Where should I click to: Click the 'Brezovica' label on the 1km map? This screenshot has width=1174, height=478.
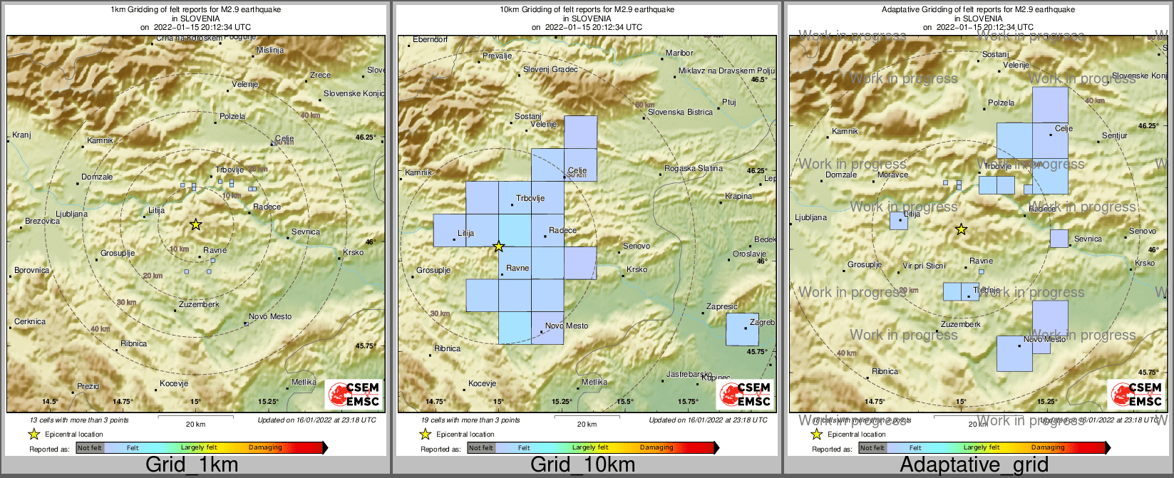(x=42, y=221)
